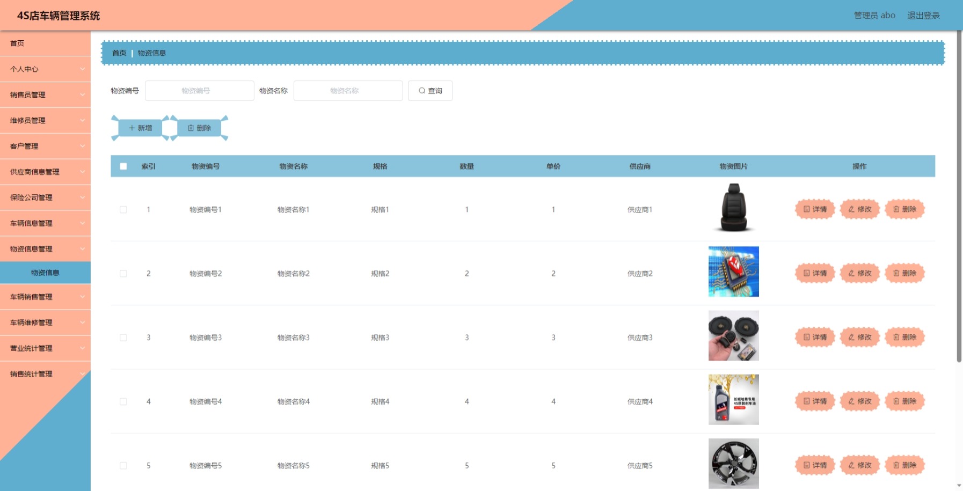Click the 4S店车辆管理系统 title
The image size is (963, 491).
coord(59,16)
